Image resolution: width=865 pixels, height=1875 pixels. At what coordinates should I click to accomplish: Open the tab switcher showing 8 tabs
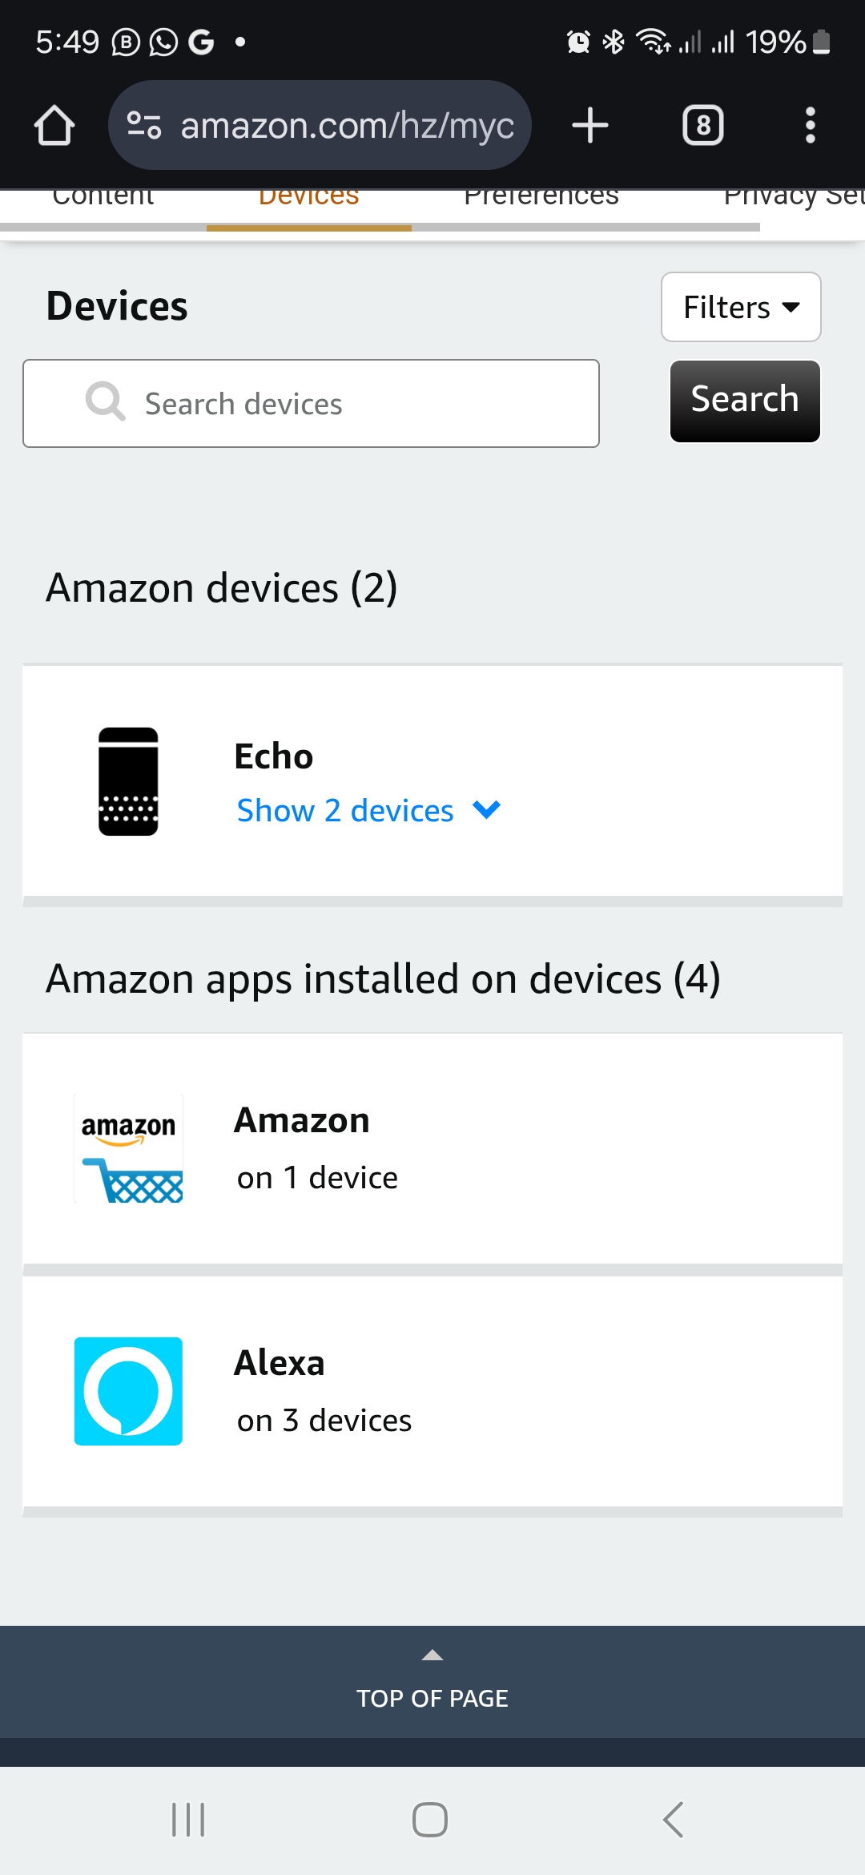702,126
